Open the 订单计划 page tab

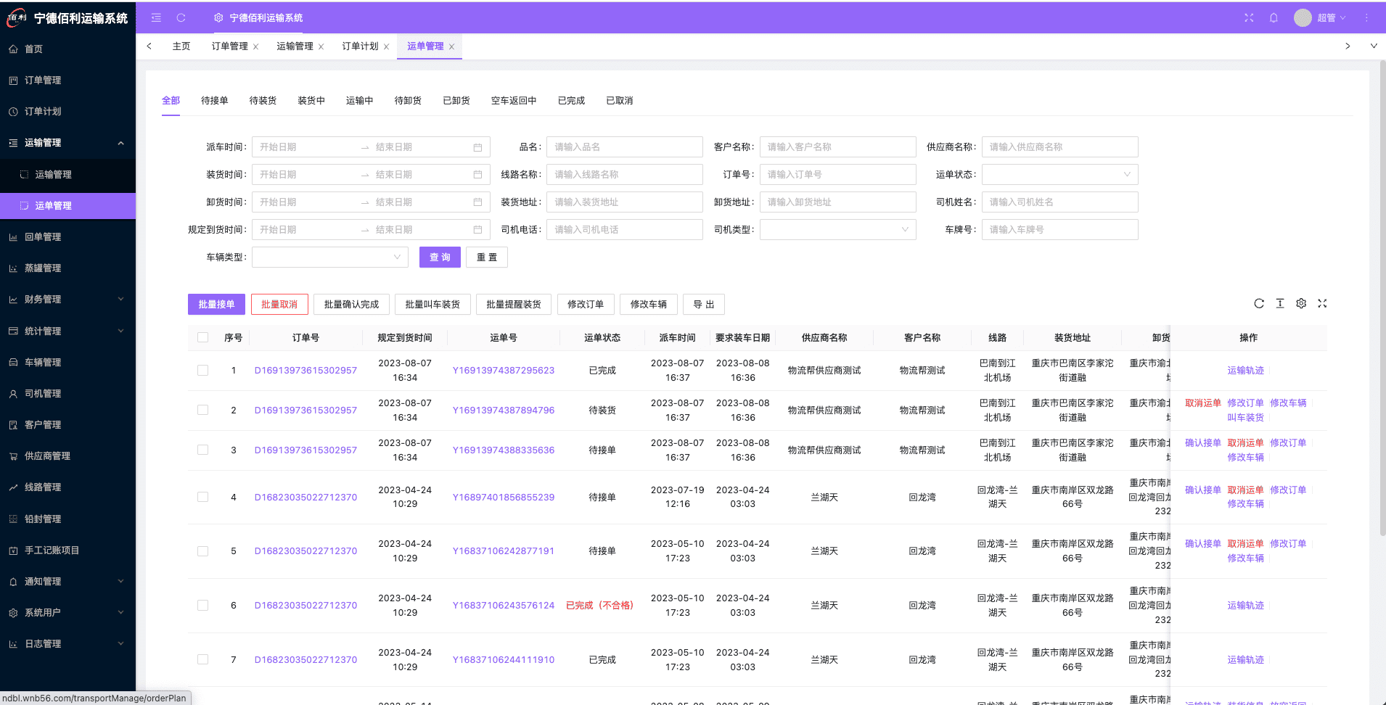tap(360, 46)
